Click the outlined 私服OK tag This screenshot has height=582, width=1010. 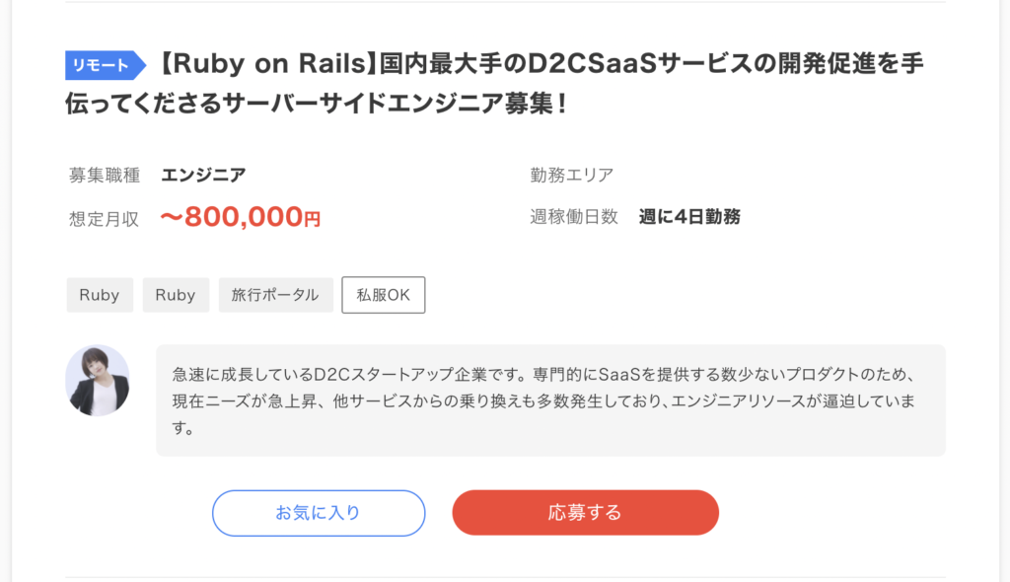(x=384, y=295)
